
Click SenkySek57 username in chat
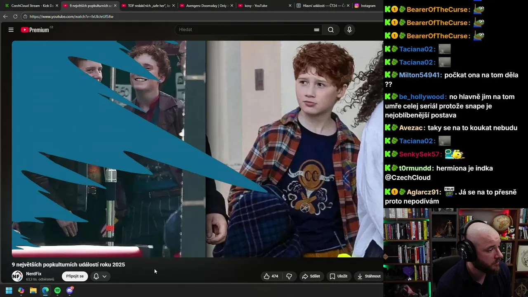pos(420,154)
